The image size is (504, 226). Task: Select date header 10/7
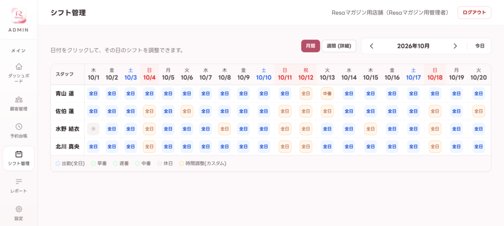[206, 74]
